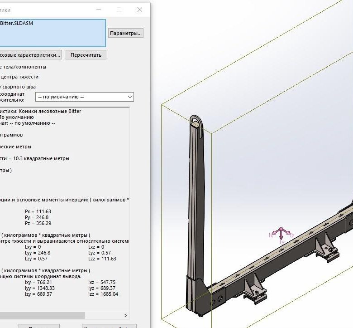The width and height of the screenshot is (353, 328).
Task: Click the Ix axis label on triad
Action: coord(271,235)
